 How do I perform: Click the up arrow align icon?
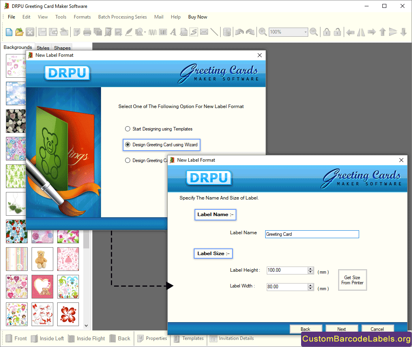382,32
